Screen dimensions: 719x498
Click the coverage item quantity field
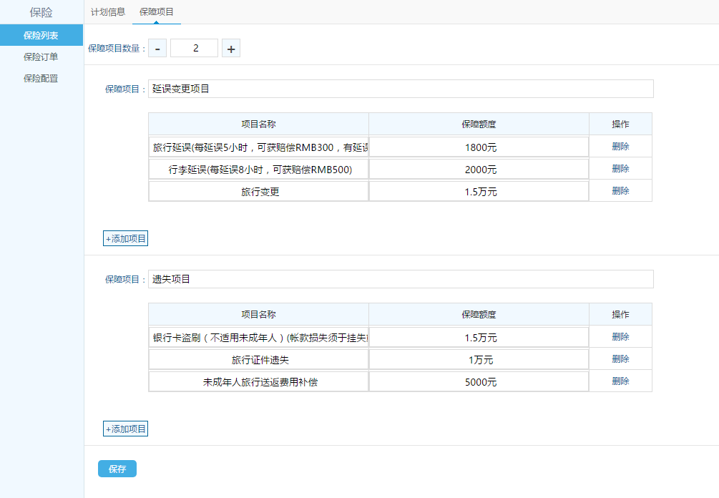point(194,49)
